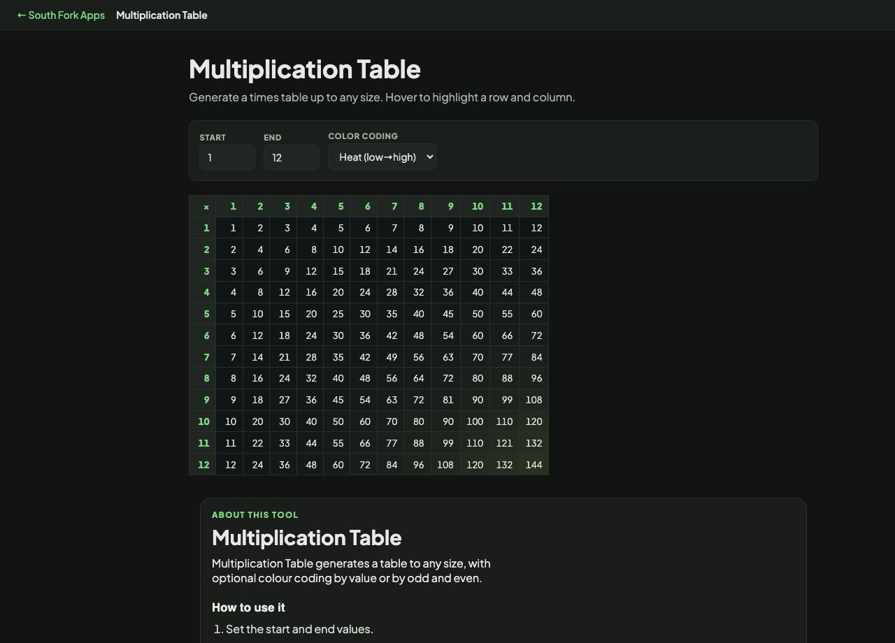Screen dimensions: 895x643
Task: Focus the Start value input field
Action: pos(227,157)
